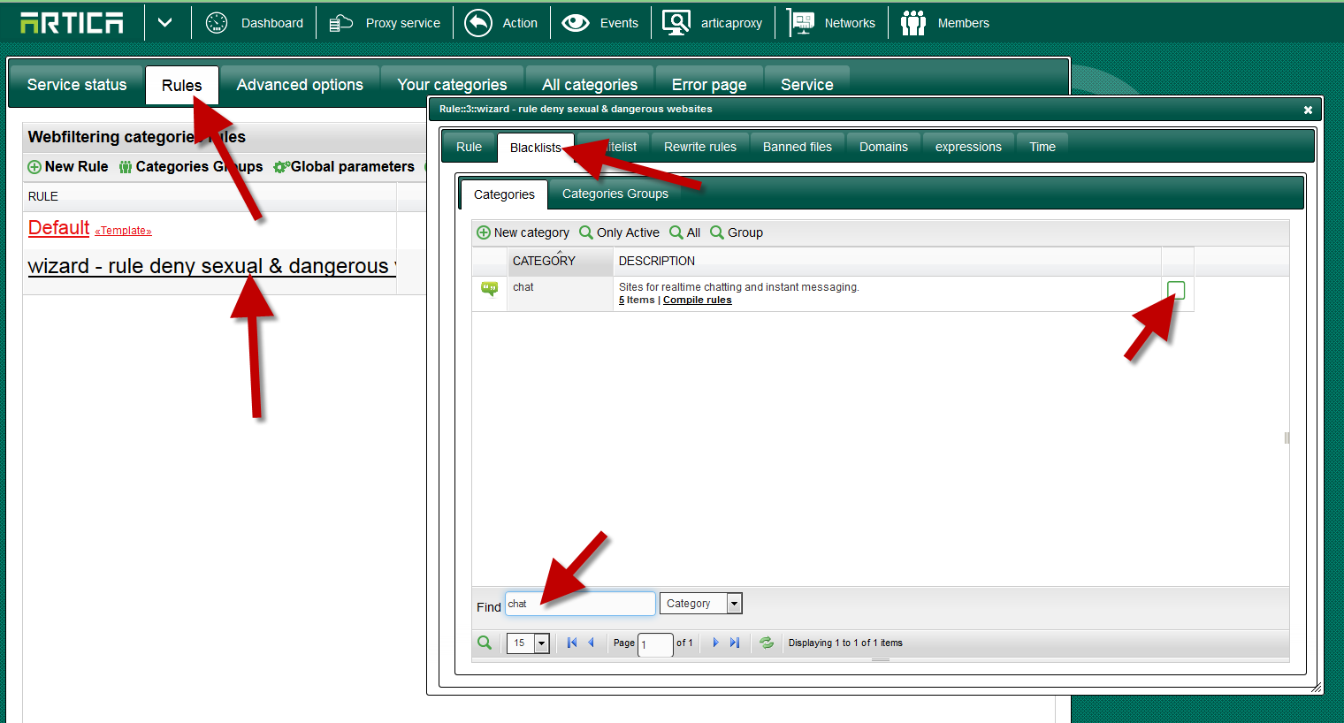Close the rule wizard dialog
This screenshot has width=1344, height=723.
tap(1308, 110)
